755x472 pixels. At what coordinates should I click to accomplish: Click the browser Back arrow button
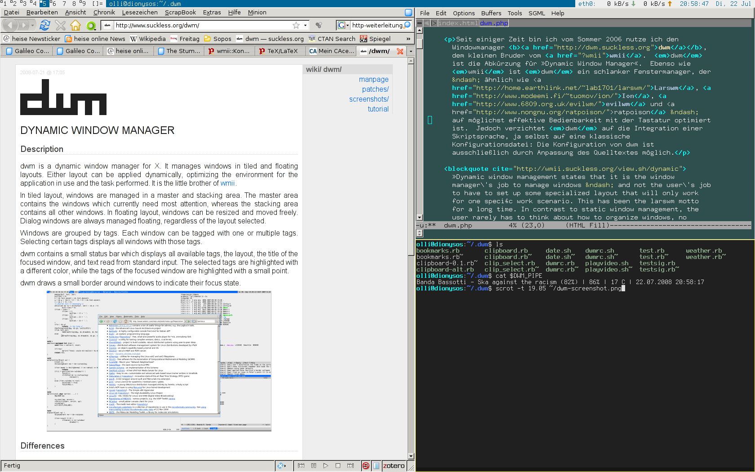[x=10, y=26]
